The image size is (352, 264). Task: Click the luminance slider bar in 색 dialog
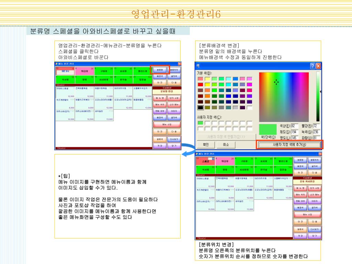coord(318,97)
